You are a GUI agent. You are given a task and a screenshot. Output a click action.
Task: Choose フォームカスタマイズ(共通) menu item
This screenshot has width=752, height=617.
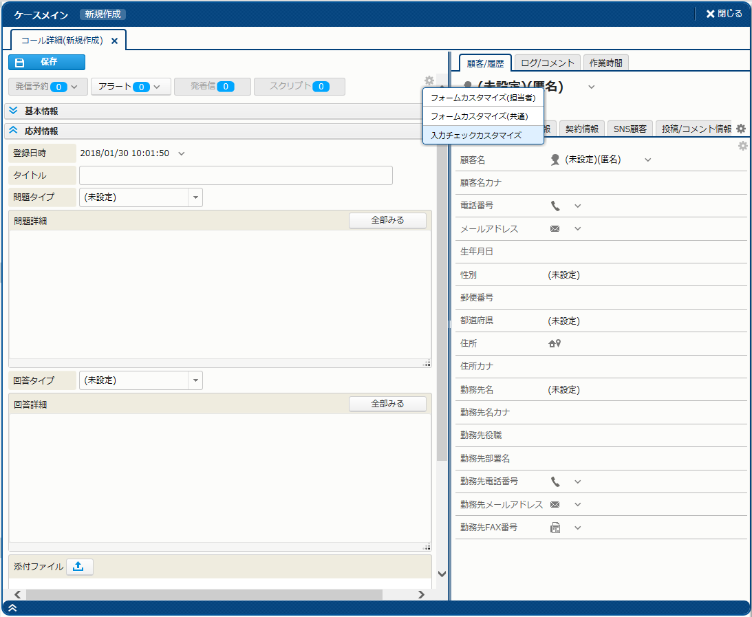pos(479,117)
